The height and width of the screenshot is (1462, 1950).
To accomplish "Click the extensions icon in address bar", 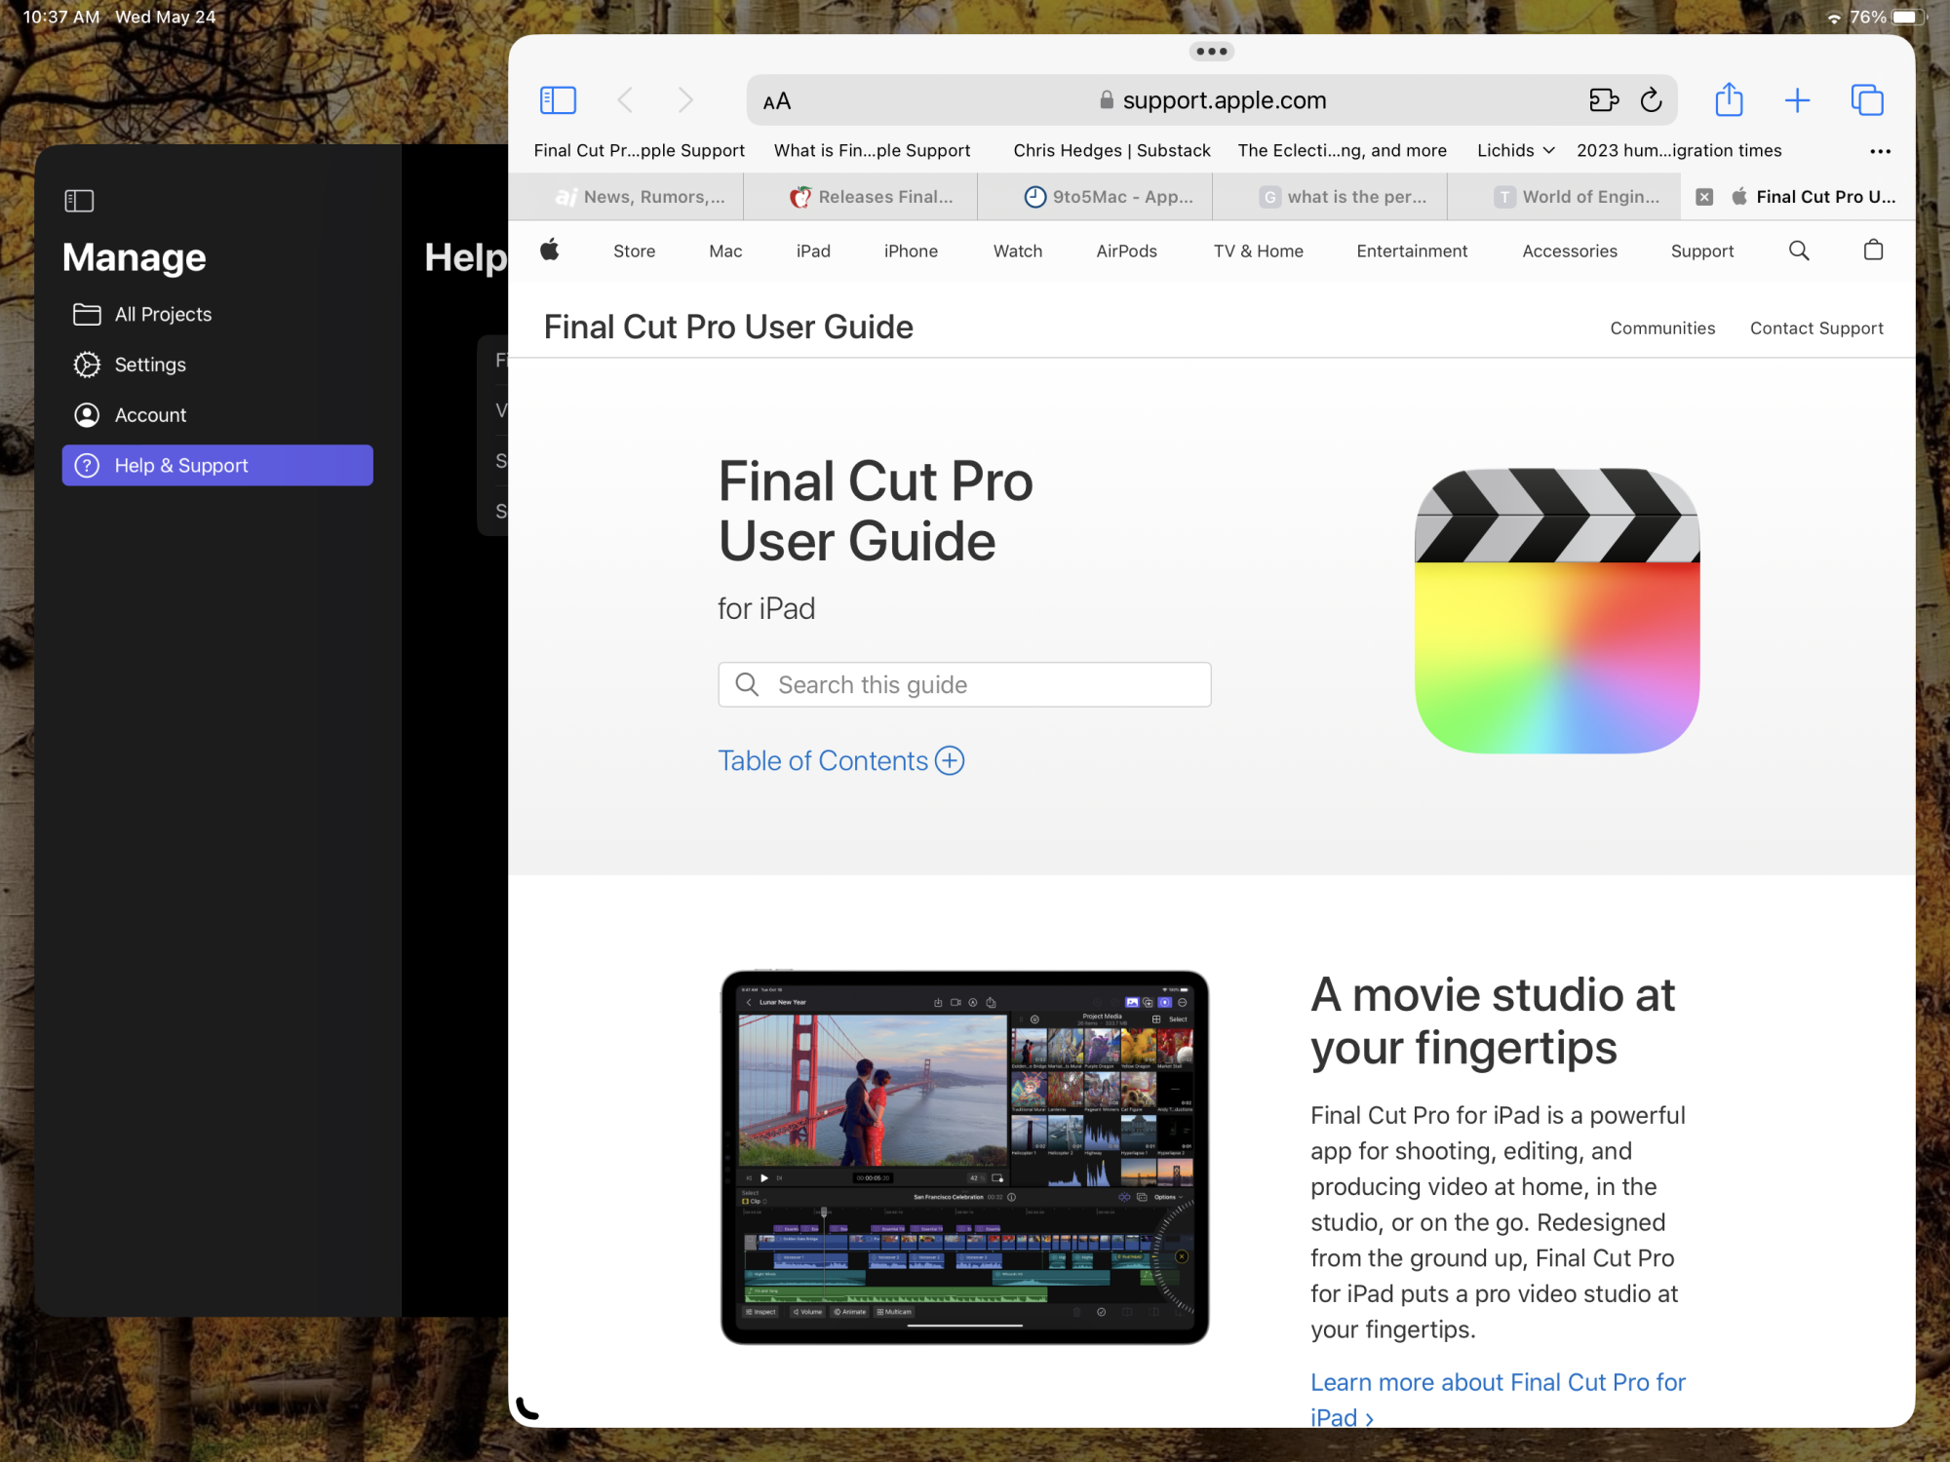I will click(1604, 100).
